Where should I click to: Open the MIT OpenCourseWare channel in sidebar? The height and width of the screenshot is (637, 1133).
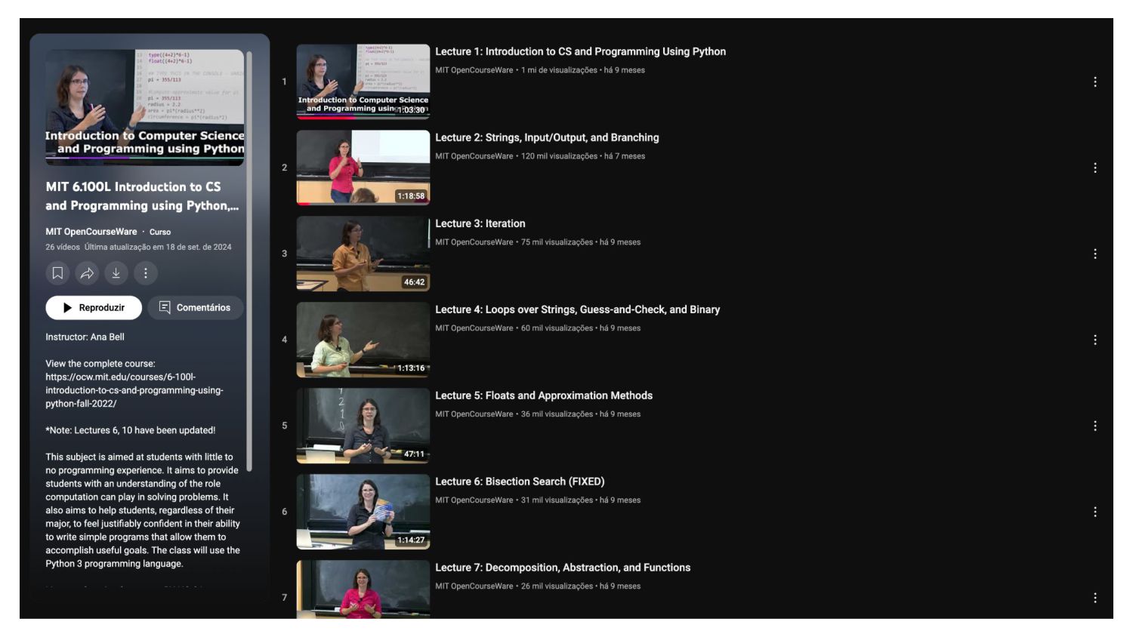click(91, 232)
